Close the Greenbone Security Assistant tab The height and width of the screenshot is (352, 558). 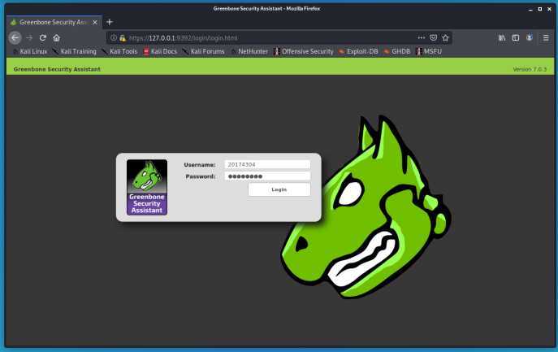click(x=95, y=22)
